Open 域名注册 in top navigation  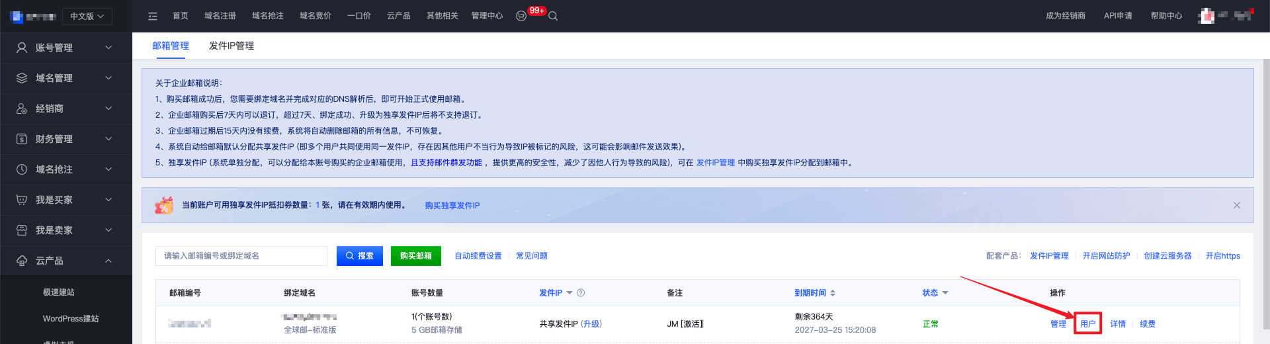tap(220, 16)
